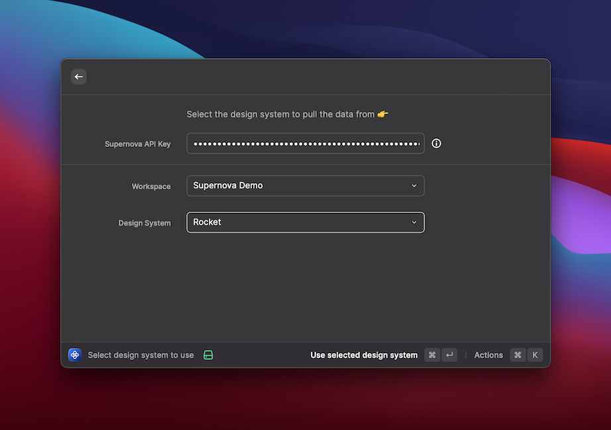Click the return key hint in footer

[x=449, y=355]
